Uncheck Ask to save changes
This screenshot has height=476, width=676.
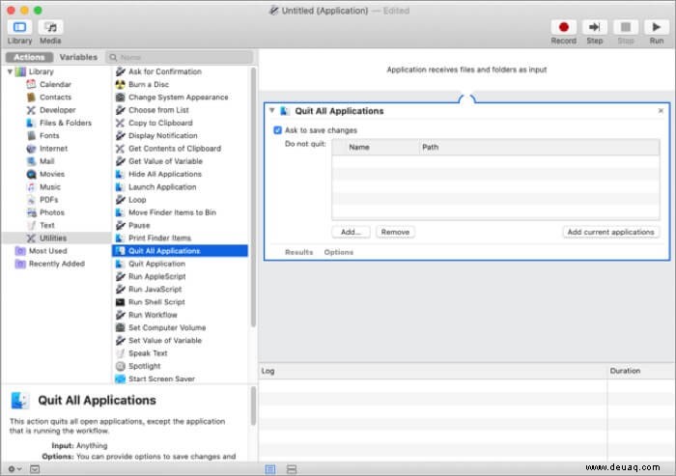click(278, 130)
